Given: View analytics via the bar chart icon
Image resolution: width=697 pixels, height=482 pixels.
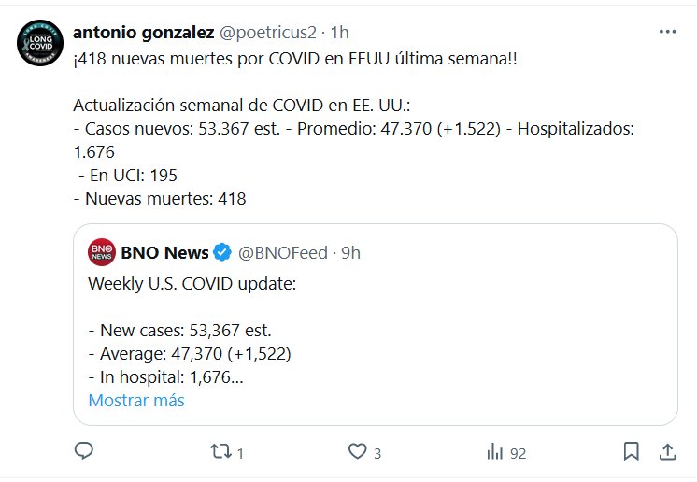Looking at the screenshot, I should point(495,452).
